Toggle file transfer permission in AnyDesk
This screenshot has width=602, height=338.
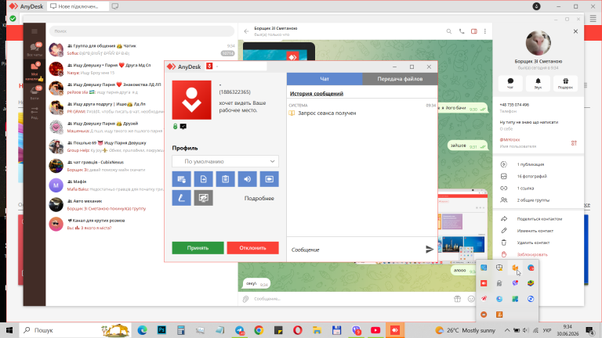click(x=204, y=179)
